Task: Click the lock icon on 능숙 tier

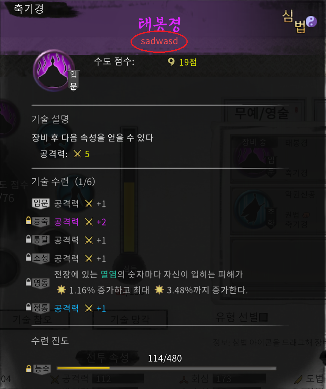Action: 28,220
